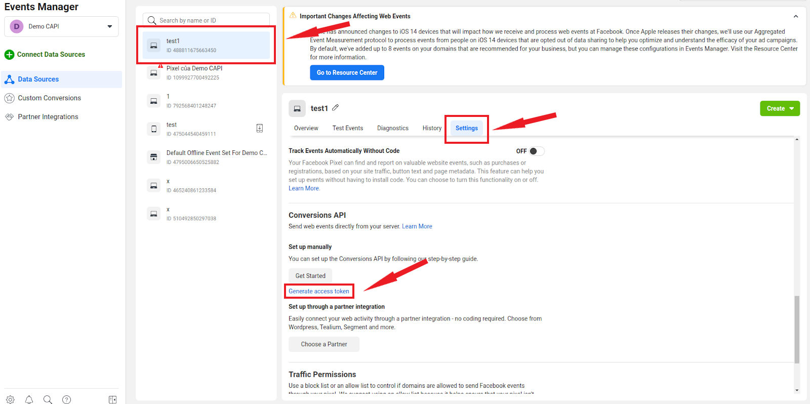This screenshot has height=404, width=810.
Task: Click the app install icon on test row
Action: (260, 129)
